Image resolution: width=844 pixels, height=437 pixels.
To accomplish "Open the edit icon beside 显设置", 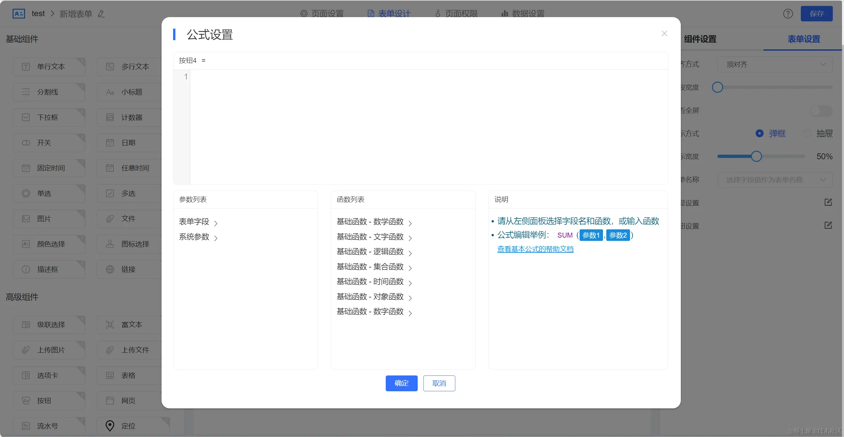I will pyautogui.click(x=828, y=202).
